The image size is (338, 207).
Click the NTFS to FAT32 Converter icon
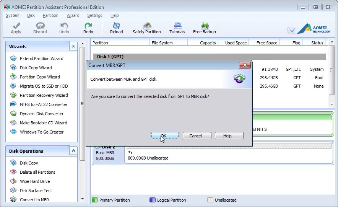coord(13,104)
